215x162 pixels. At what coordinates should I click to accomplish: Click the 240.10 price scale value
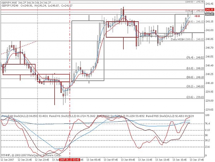coord(209,83)
